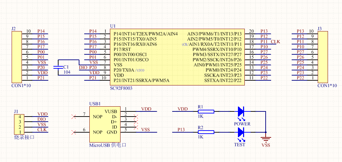Select the 104 capacitor value
Viewport: 342px width, 162px height.
67,72
